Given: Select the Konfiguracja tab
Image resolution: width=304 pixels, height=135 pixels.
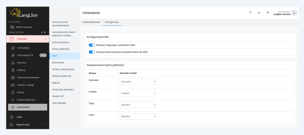Looking at the screenshot, I should click(112, 22).
